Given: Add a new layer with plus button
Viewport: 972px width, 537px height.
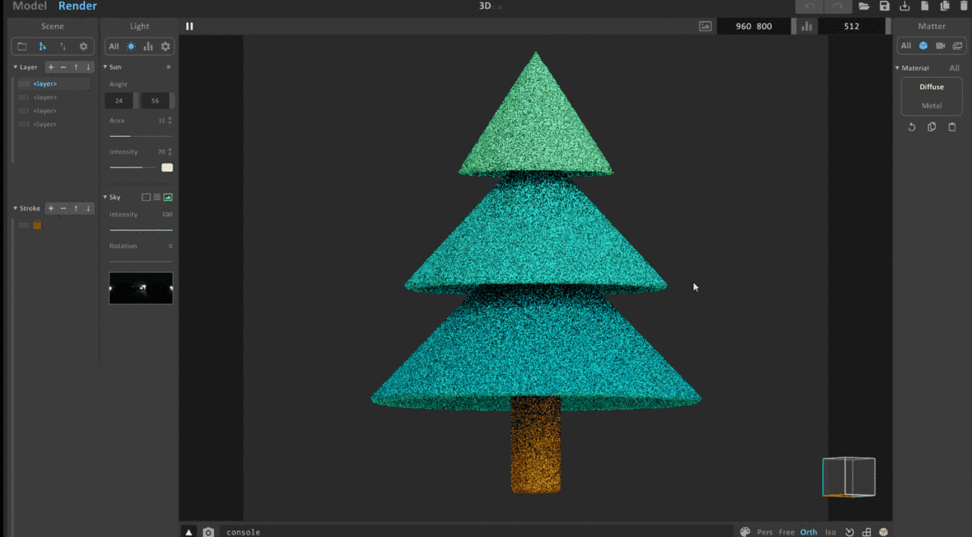Looking at the screenshot, I should pos(51,67).
